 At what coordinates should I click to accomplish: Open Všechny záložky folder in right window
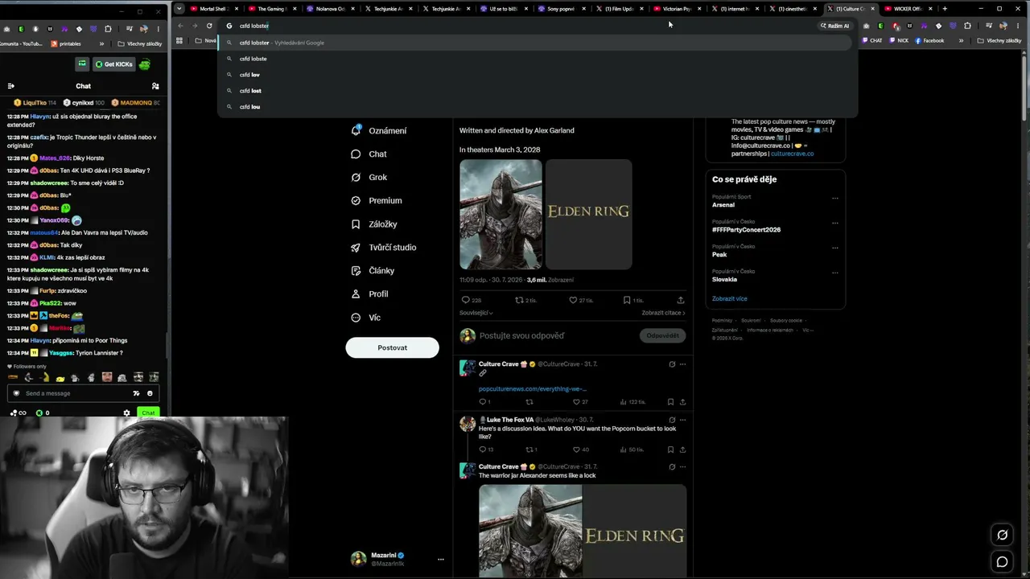pos(999,40)
